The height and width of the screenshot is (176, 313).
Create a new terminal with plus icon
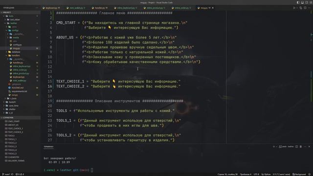click(x=274, y=147)
